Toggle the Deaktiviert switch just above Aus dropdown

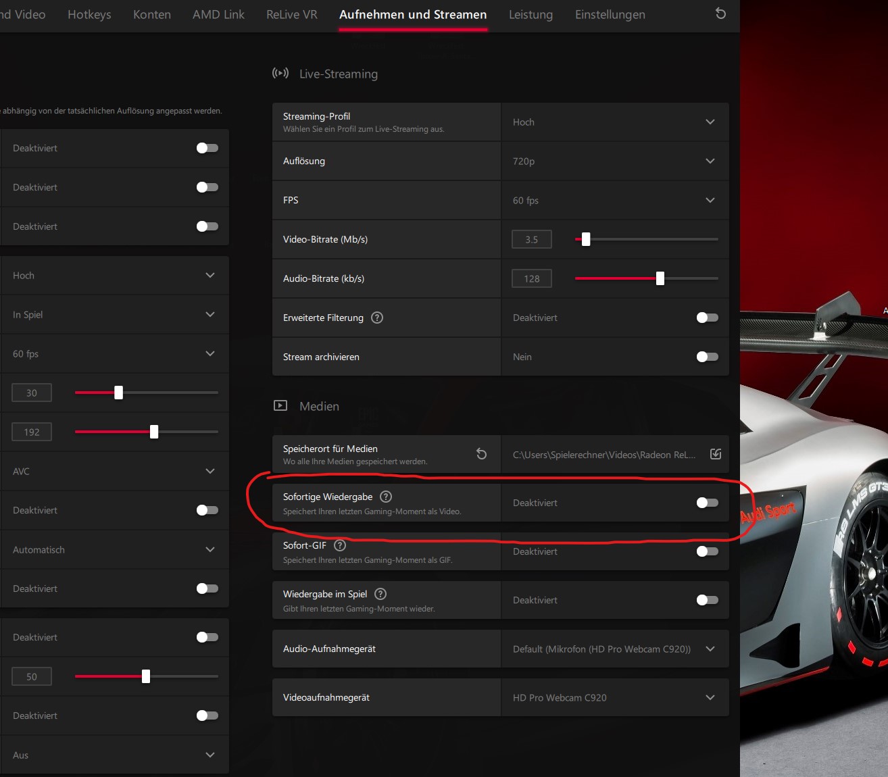point(207,716)
